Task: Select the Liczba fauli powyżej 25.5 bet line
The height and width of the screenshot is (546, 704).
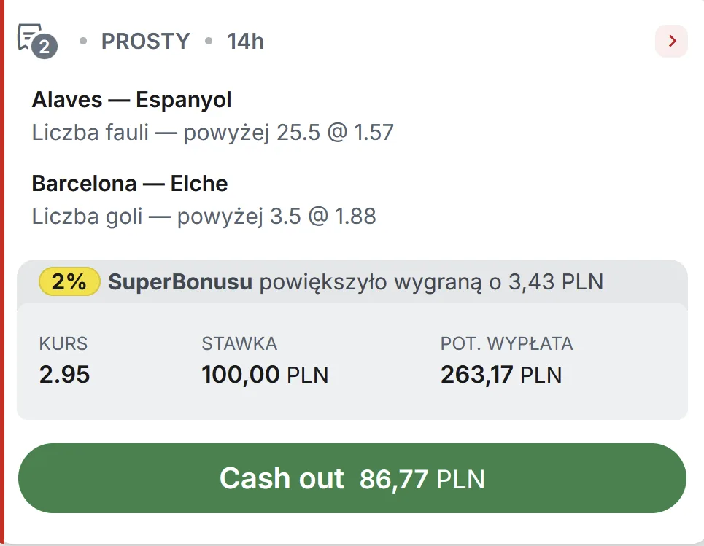Action: [213, 133]
